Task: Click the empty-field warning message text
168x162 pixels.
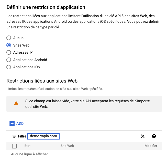Action: coord(88,103)
